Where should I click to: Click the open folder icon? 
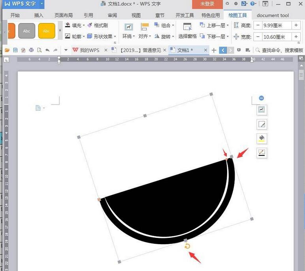[x=7, y=50]
